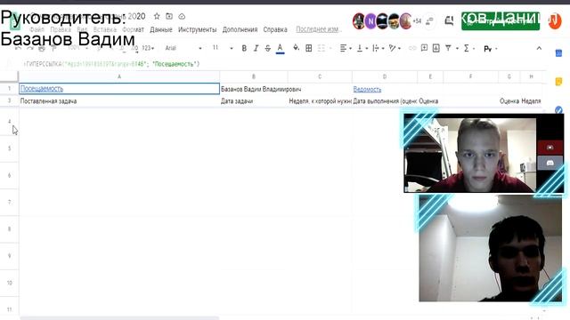Click the formula bar input
This screenshot has width=570, height=320.
[x=283, y=64]
